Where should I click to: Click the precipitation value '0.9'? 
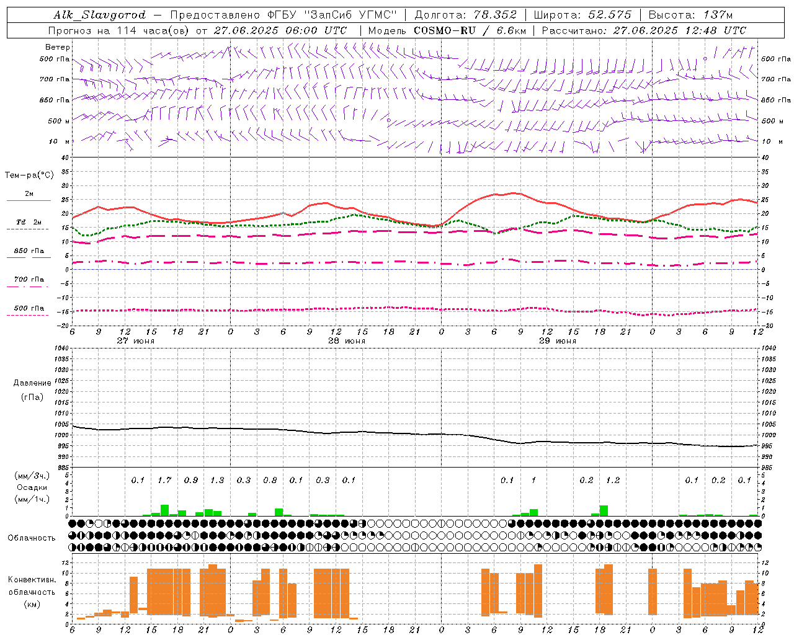(191, 480)
